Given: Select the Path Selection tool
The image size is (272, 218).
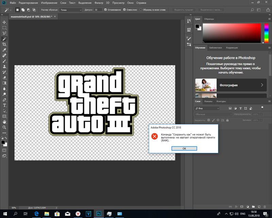Looking at the screenshot, I should (x=4, y=111).
